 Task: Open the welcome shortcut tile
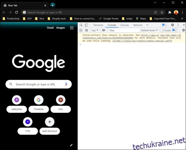coord(17,104)
